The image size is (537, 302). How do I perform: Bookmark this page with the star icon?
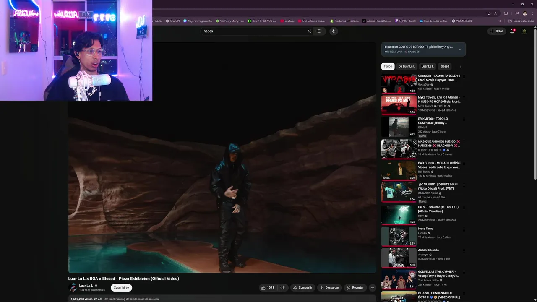click(495, 13)
